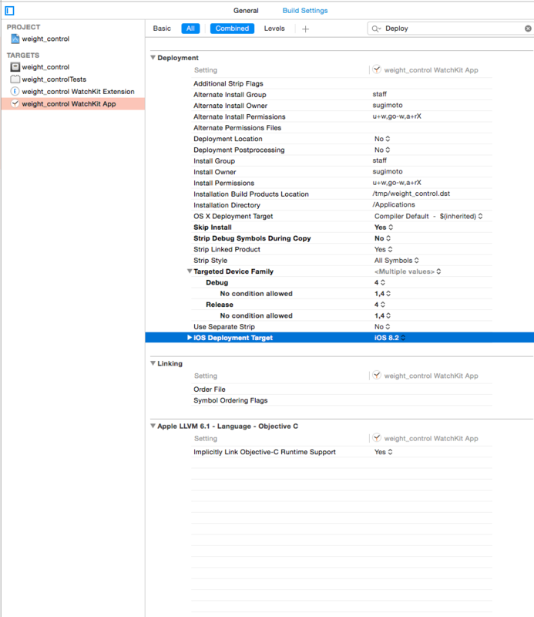Select the weight_control project icon
The image size is (534, 617).
pos(15,39)
